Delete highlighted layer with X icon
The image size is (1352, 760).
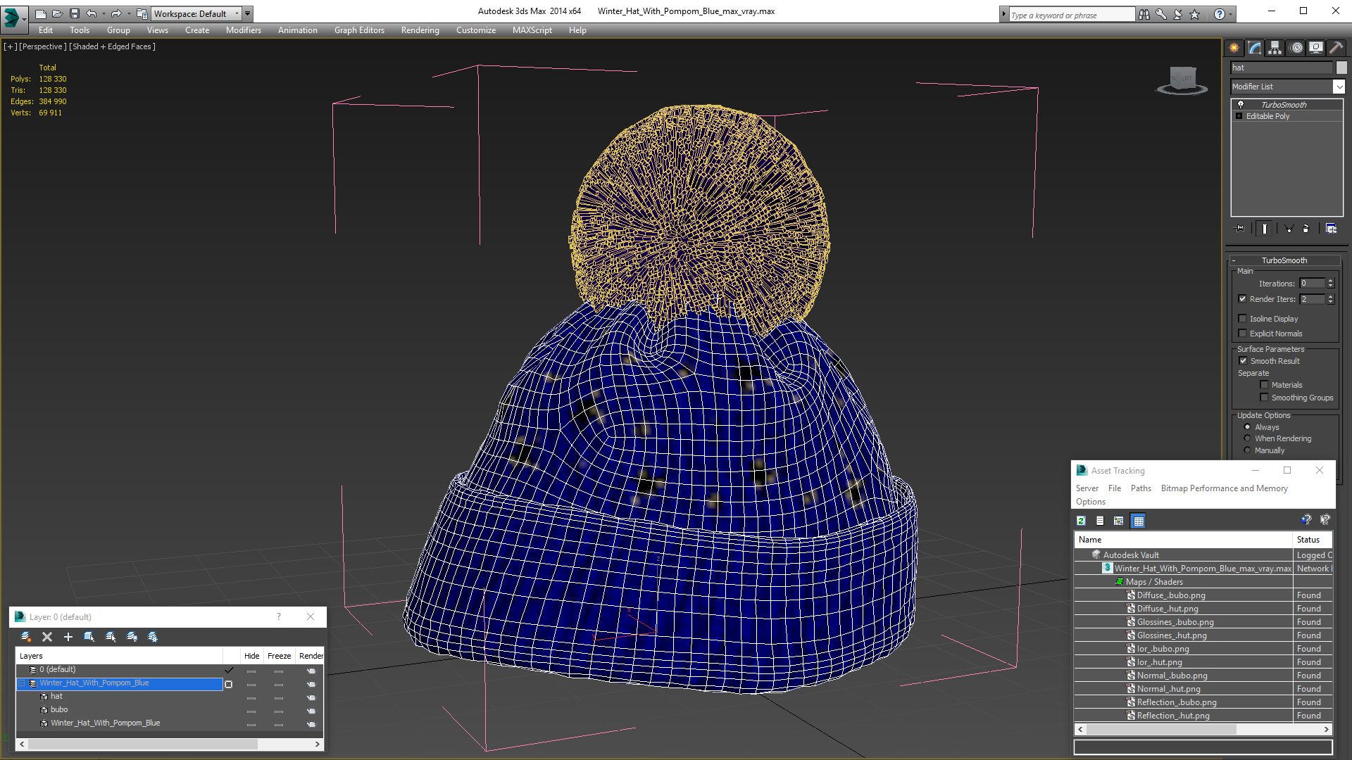[47, 637]
